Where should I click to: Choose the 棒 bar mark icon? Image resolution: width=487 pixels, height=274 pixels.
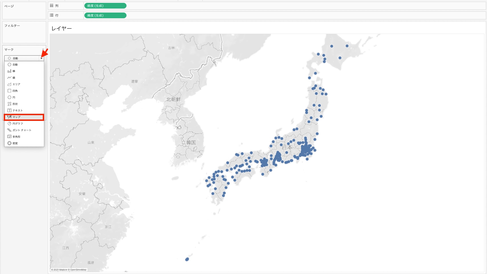[9, 71]
